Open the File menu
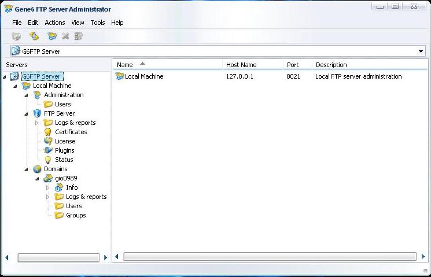 [x=17, y=23]
